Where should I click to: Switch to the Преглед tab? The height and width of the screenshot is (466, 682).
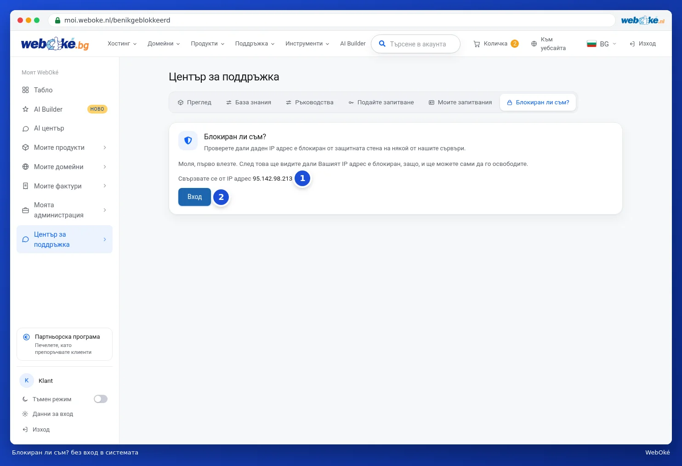click(x=194, y=102)
